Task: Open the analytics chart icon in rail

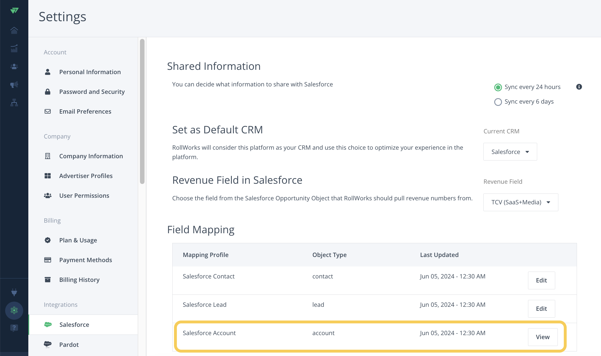Action: click(x=14, y=48)
